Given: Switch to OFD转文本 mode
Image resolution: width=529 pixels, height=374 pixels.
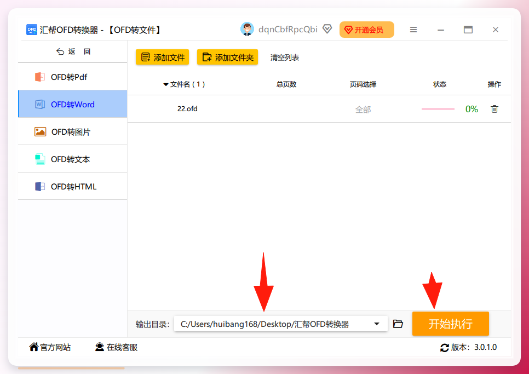Looking at the screenshot, I should click(72, 159).
